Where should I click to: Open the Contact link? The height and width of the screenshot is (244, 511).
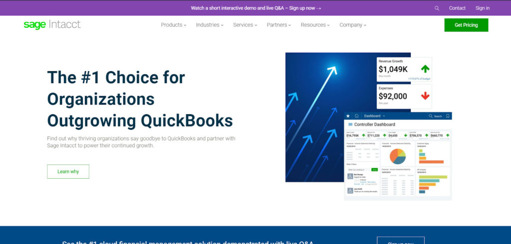click(457, 8)
